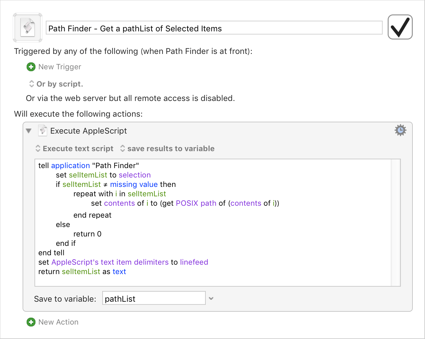Screen dimensions: 425x339
Task: Click 'Triggered by any of the following' text
Action: pos(133,51)
